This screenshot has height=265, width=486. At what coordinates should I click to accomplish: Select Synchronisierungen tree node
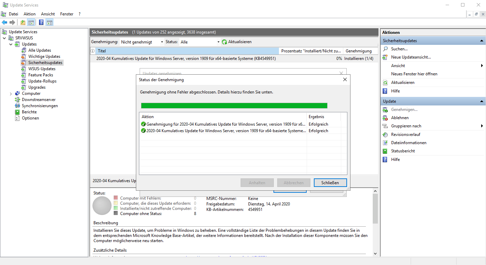40,106
